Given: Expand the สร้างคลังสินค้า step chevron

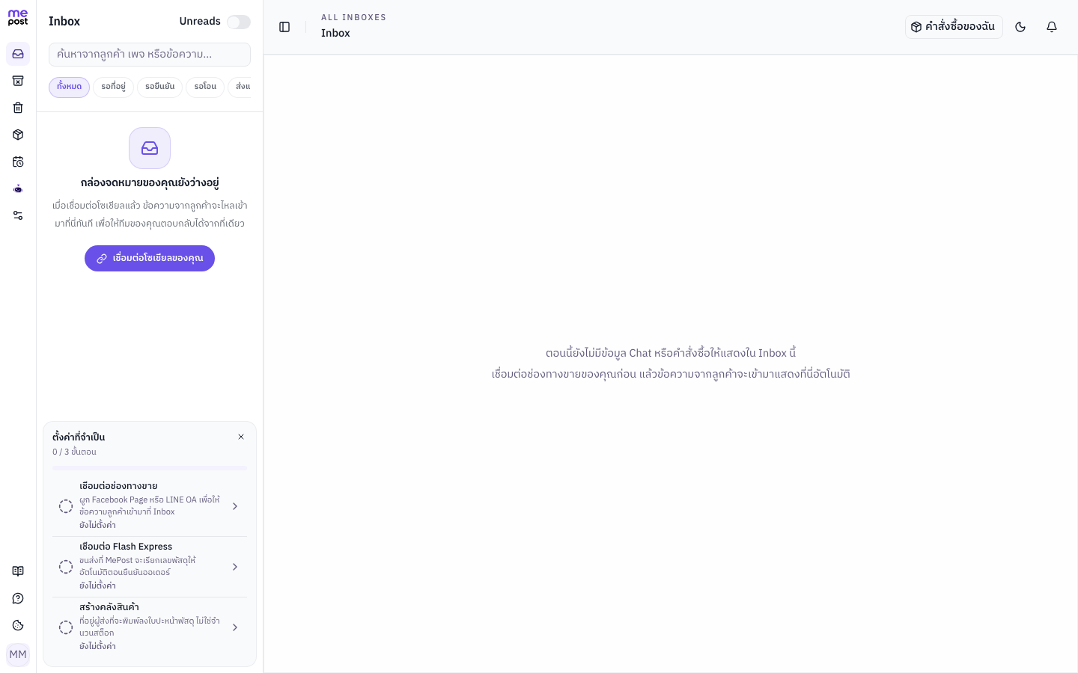Looking at the screenshot, I should click(235, 627).
